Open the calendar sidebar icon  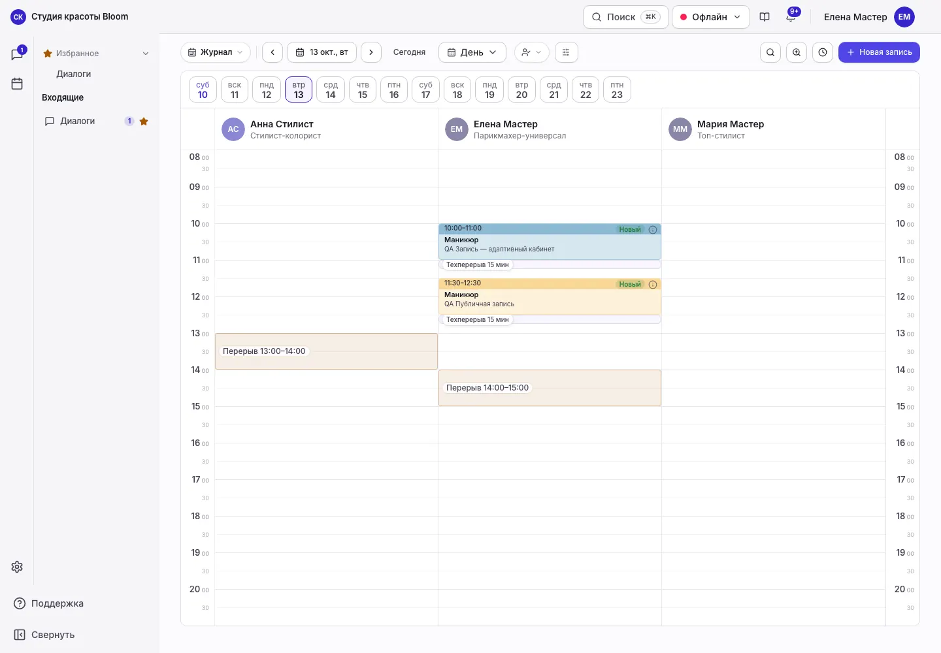17,84
